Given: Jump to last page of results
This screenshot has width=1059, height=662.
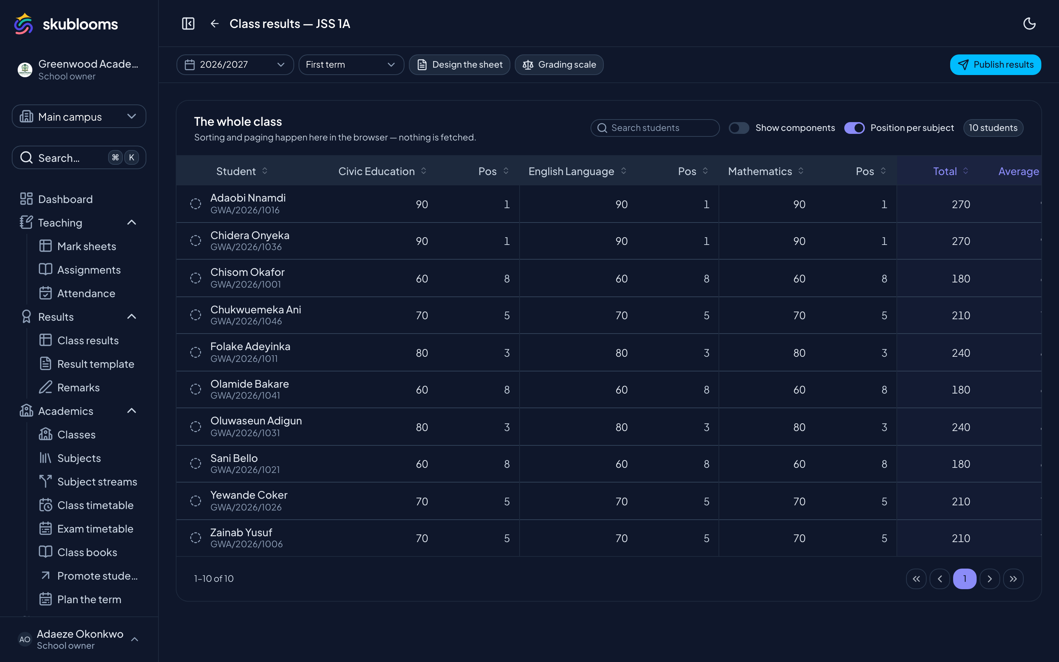Looking at the screenshot, I should [x=1013, y=579].
